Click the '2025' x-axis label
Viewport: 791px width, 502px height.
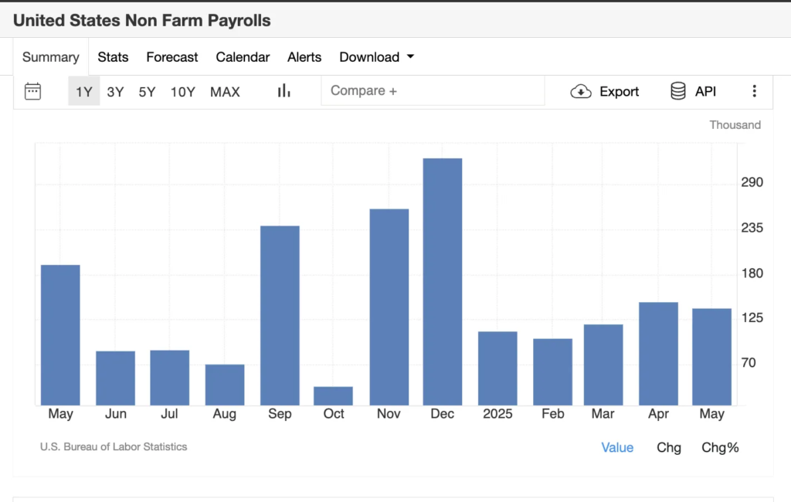coord(497,414)
